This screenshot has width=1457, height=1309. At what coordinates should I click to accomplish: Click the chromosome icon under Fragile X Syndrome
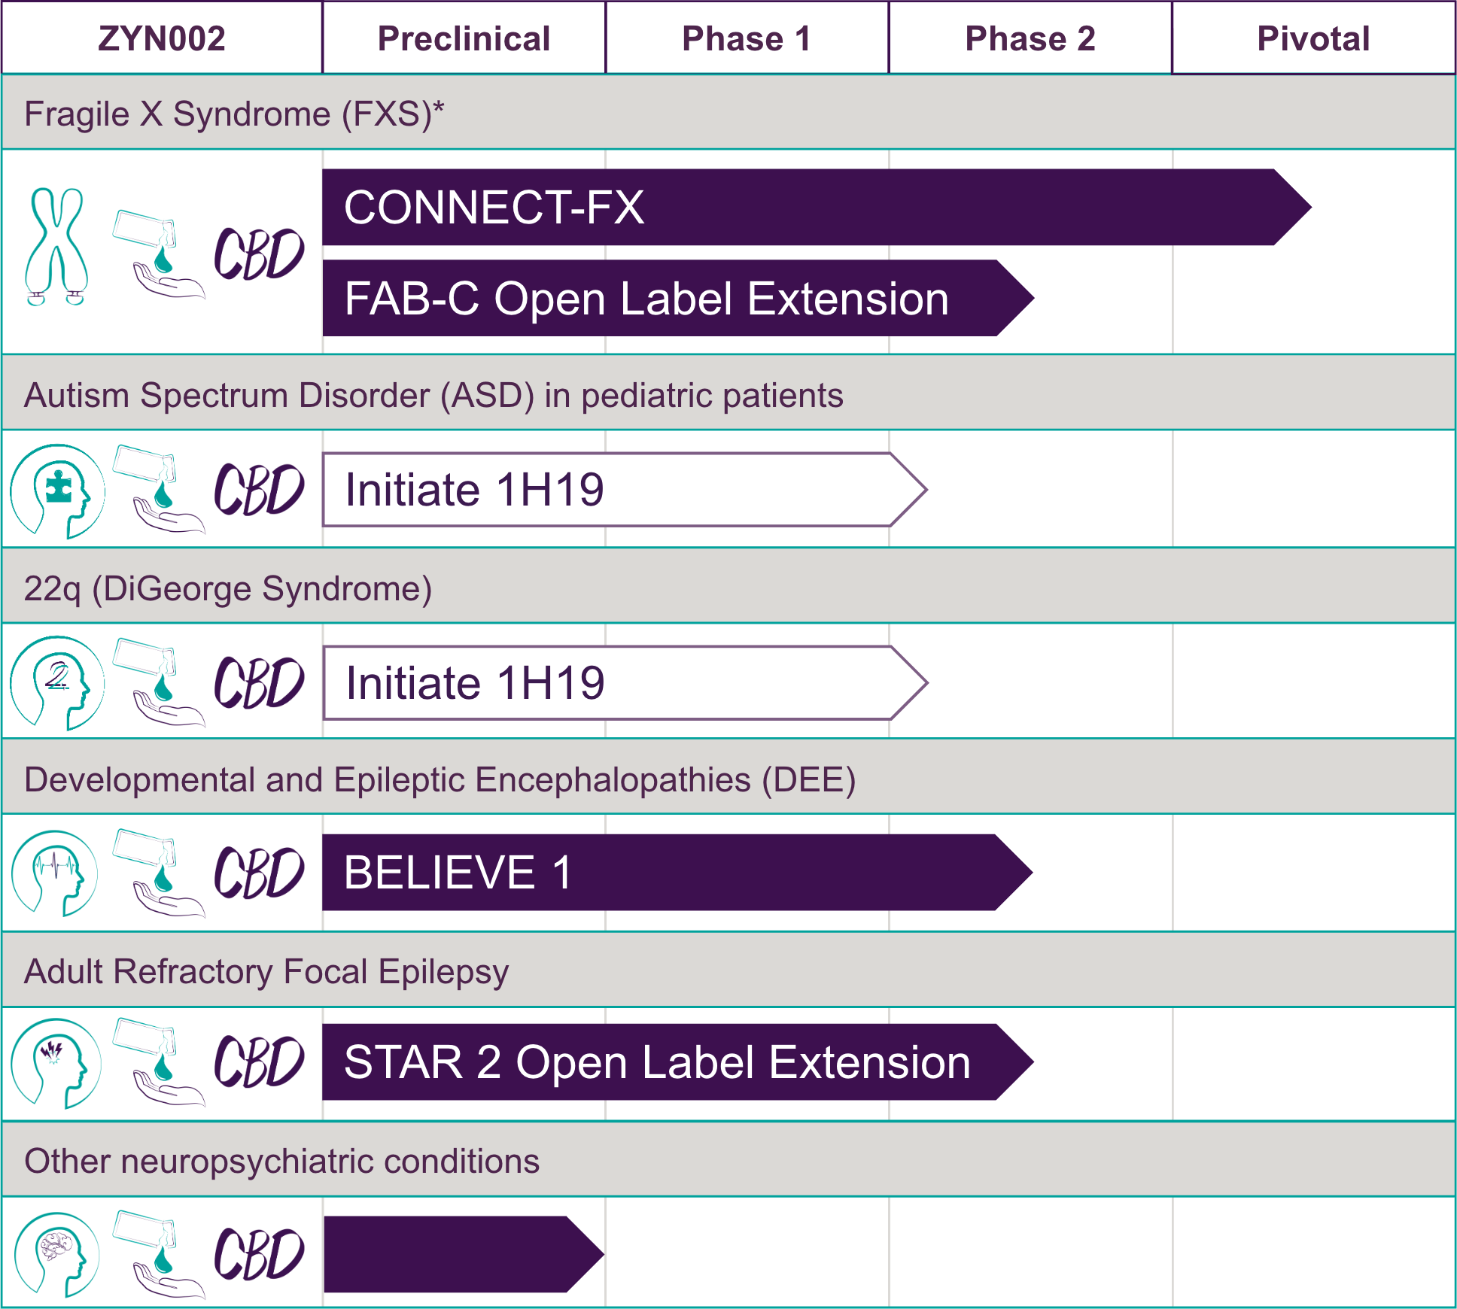pyautogui.click(x=56, y=247)
